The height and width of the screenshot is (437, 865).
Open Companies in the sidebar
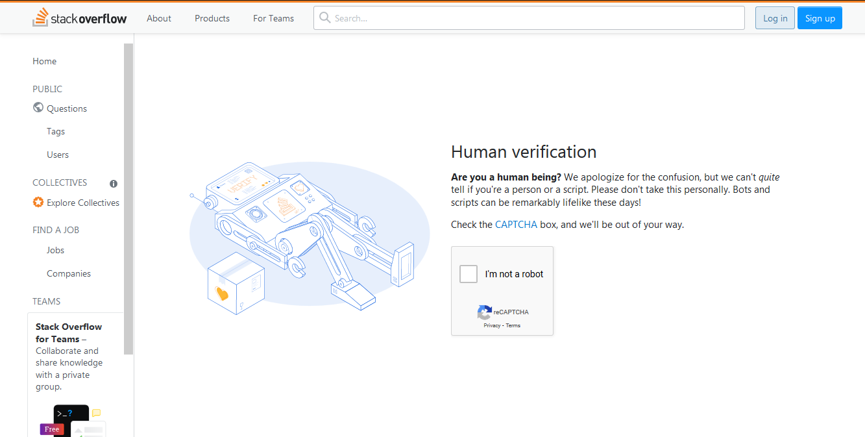(x=69, y=273)
